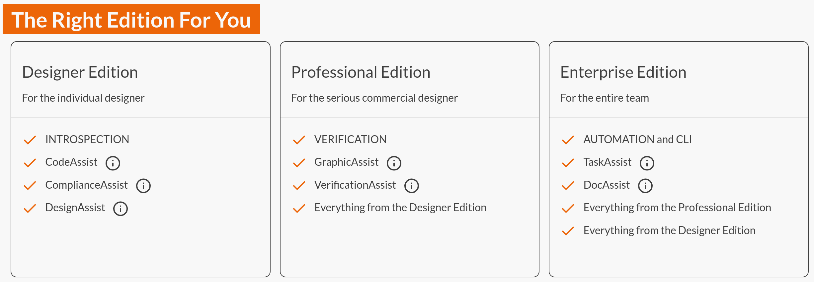Click the CodeAssist feature label
The image size is (814, 282).
tap(71, 162)
